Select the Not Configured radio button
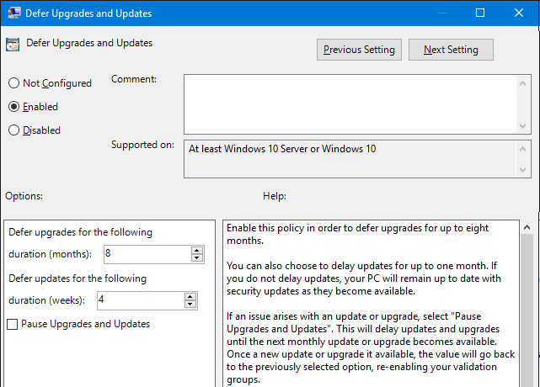Image resolution: width=540 pixels, height=387 pixels. coord(13,83)
